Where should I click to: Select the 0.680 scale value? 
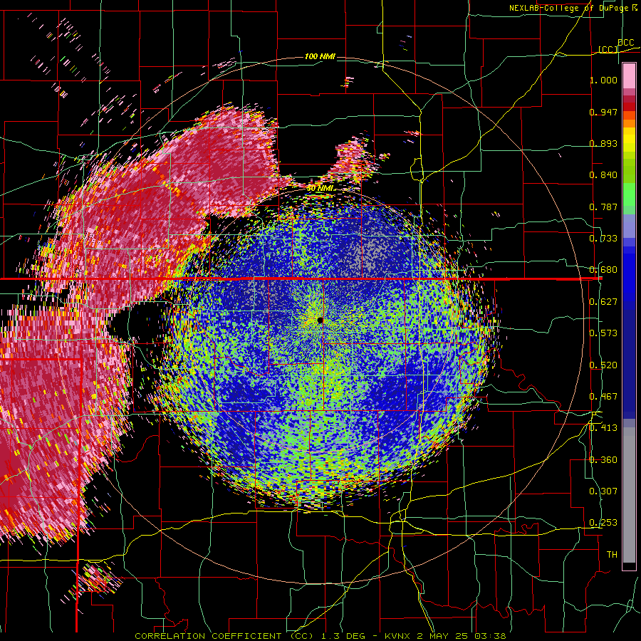coord(603,270)
